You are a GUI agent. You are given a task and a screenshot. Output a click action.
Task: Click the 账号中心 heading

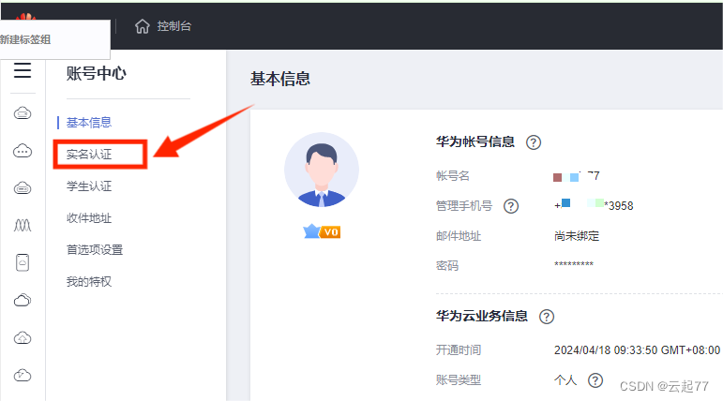pyautogui.click(x=96, y=73)
